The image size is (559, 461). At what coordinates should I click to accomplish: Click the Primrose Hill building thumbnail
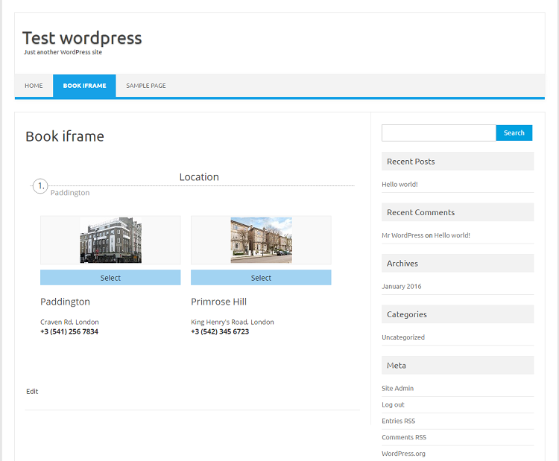[x=261, y=240]
